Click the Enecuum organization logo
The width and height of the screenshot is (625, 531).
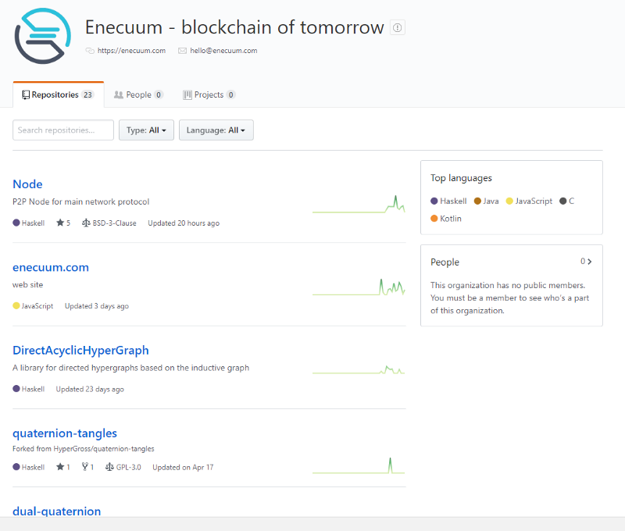pos(43,36)
